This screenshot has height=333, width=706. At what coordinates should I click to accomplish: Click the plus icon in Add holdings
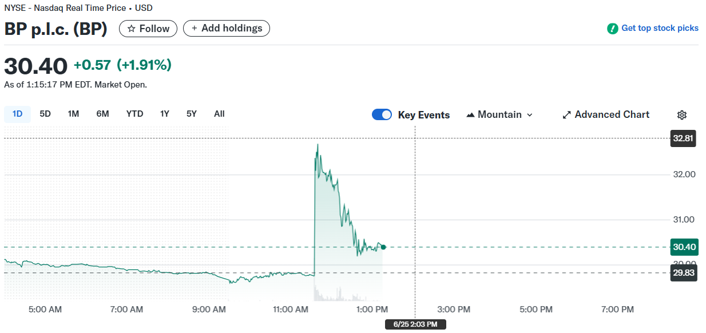tap(194, 29)
